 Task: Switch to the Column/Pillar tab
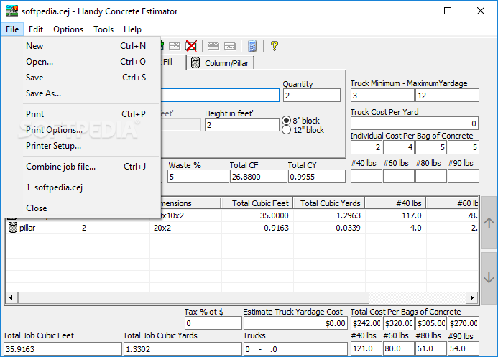pos(220,63)
